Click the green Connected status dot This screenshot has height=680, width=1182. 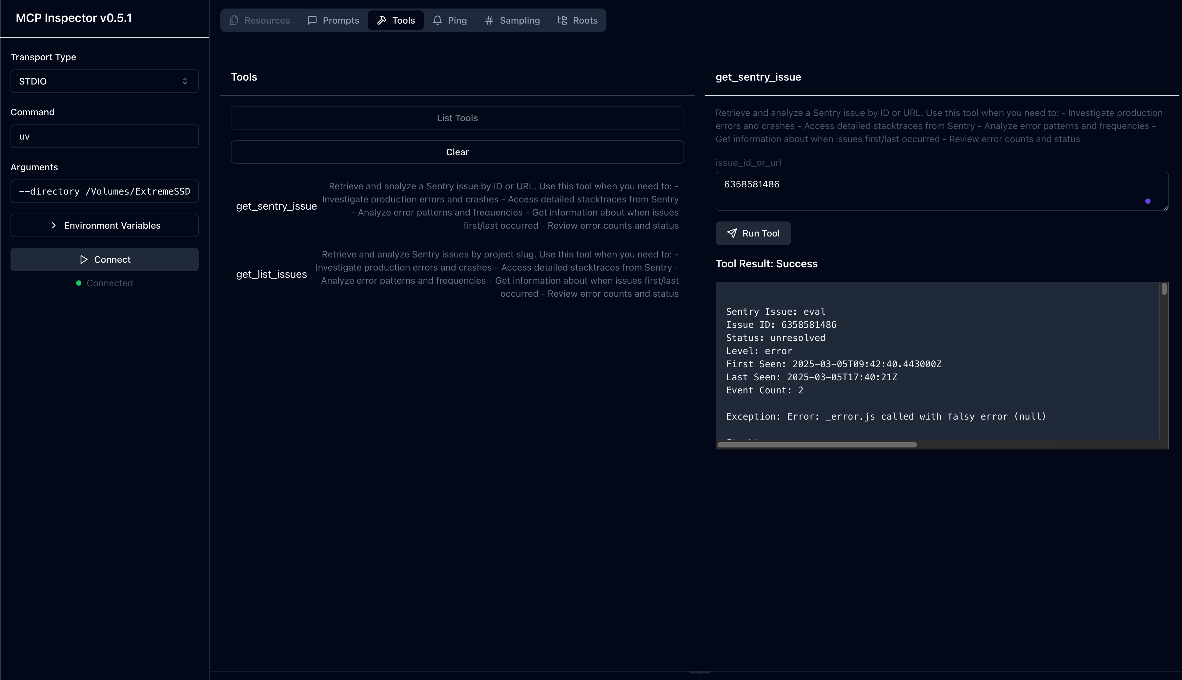coord(79,283)
